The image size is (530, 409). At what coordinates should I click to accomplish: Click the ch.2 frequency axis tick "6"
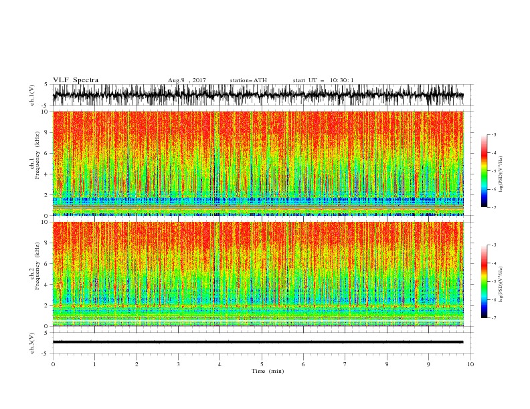tap(47, 264)
